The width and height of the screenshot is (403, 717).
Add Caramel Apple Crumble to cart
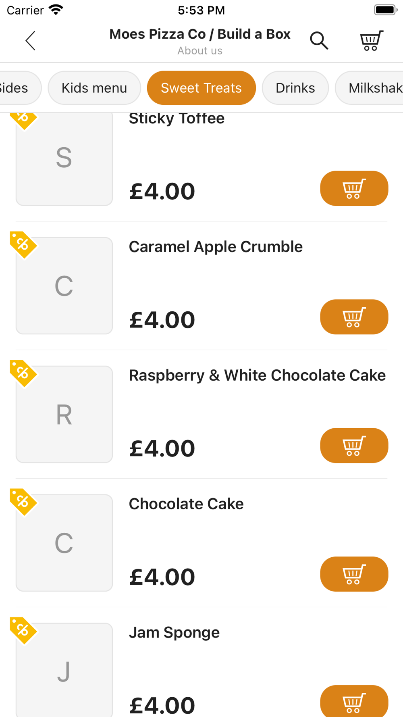coord(354,317)
